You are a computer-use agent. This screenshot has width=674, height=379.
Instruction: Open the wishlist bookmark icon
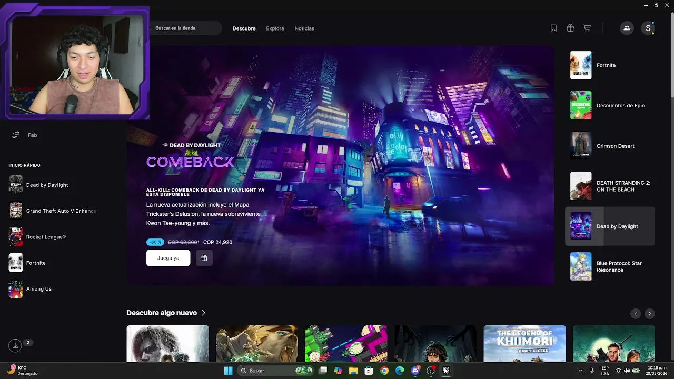tap(553, 28)
